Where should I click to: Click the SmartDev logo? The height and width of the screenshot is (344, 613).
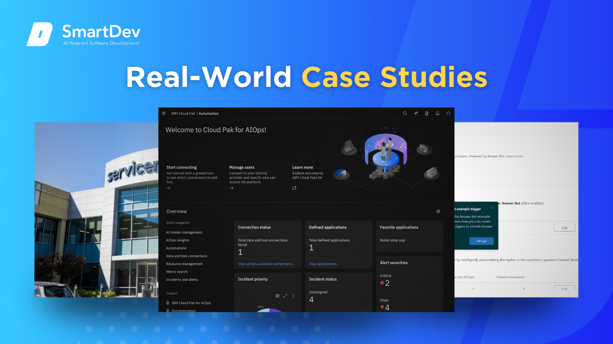click(83, 34)
